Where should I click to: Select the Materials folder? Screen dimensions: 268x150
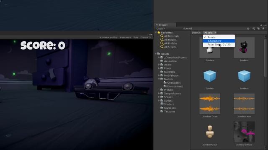click(x=169, y=72)
